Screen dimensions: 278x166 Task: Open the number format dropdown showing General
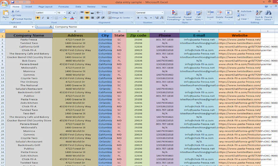point(162,13)
